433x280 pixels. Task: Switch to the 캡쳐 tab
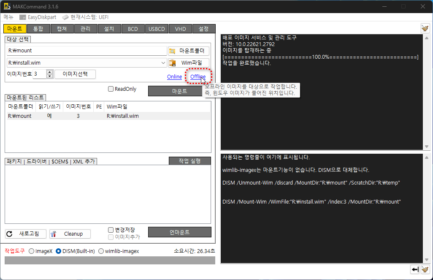pyautogui.click(x=62, y=29)
